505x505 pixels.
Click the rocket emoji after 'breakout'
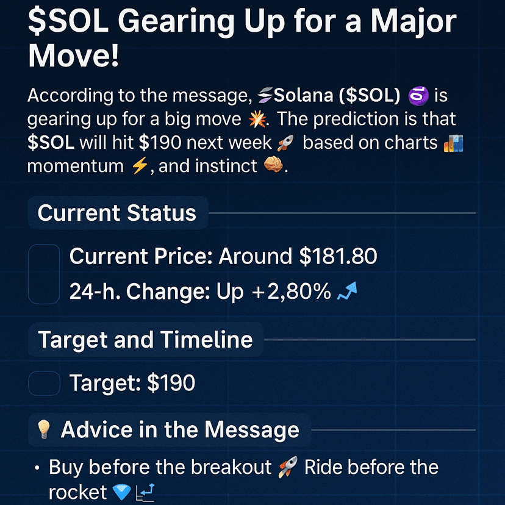[x=288, y=467]
